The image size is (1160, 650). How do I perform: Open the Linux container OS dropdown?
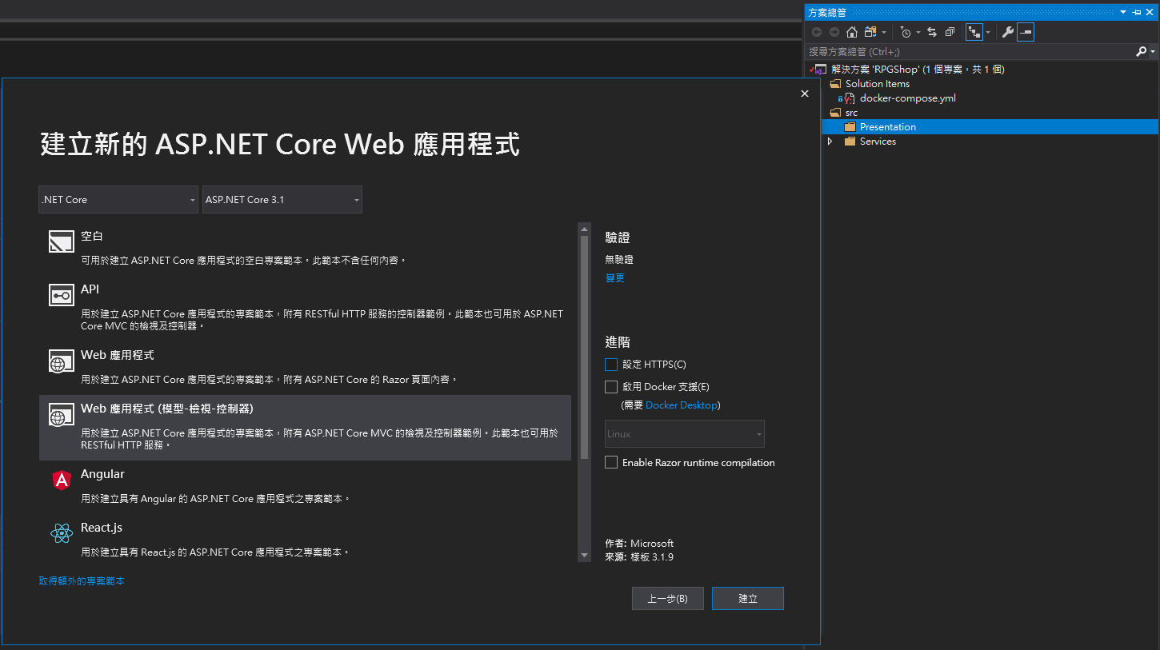point(685,434)
